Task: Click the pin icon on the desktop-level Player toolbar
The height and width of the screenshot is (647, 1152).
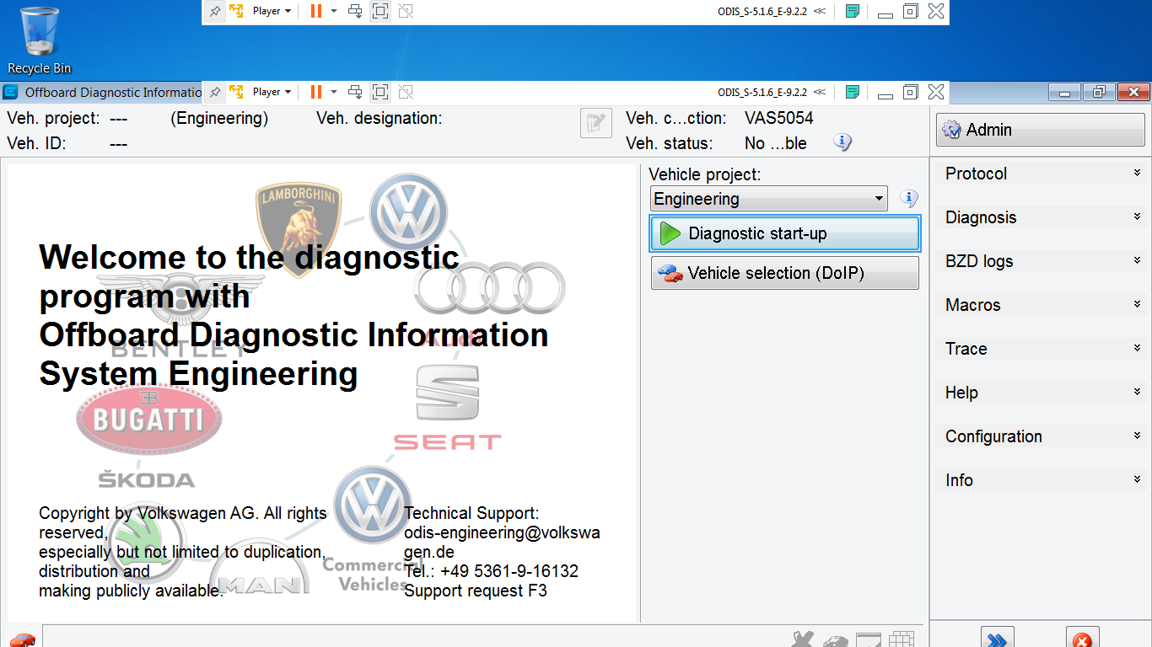Action: point(215,11)
